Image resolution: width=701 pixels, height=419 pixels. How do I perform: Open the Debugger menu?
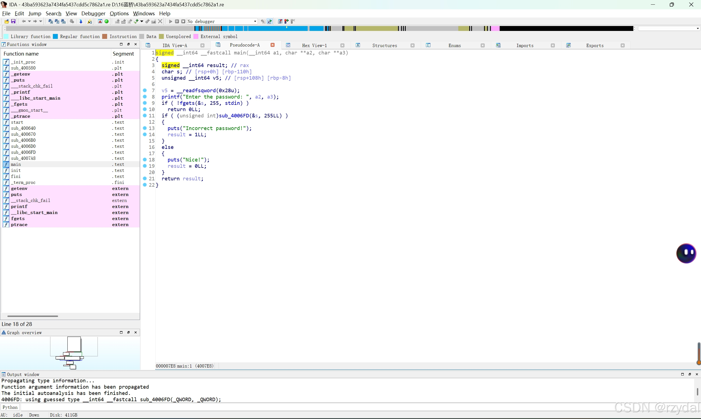93,14
